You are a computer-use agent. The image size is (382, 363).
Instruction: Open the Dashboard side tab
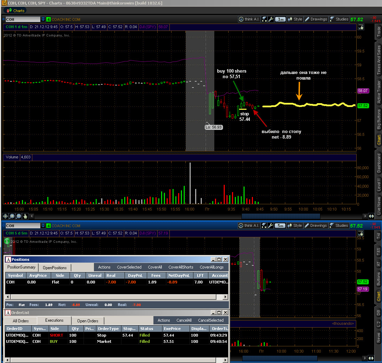[x=379, y=163]
